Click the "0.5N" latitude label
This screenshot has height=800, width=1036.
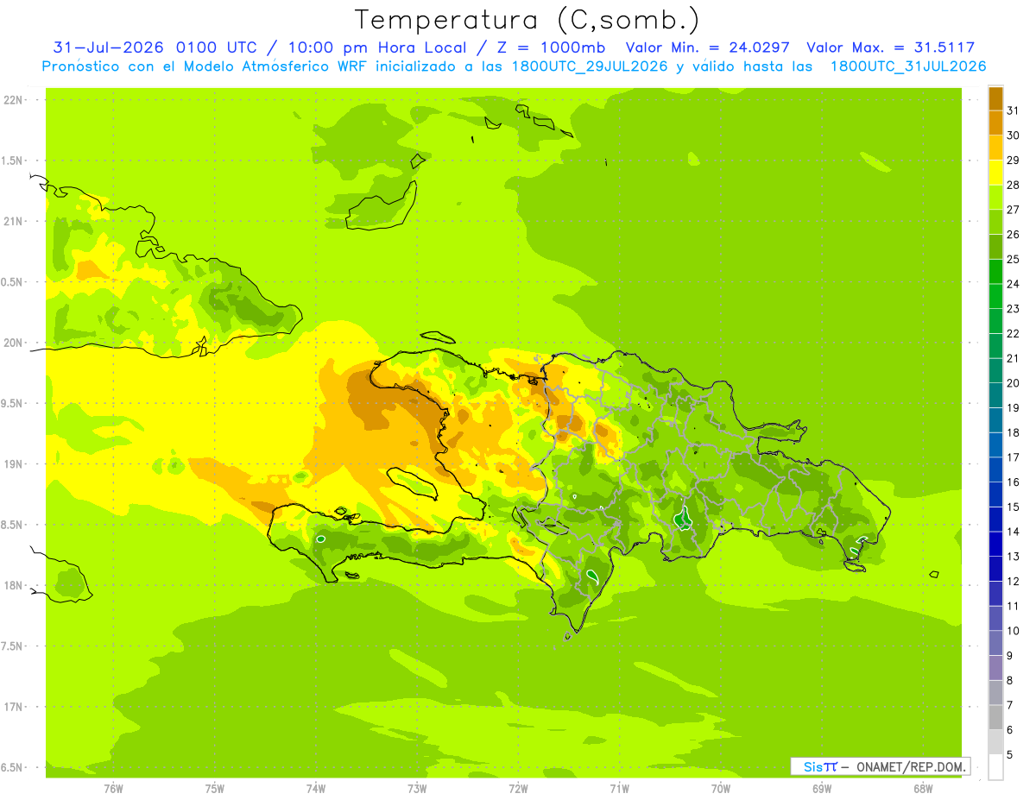[x=13, y=282]
